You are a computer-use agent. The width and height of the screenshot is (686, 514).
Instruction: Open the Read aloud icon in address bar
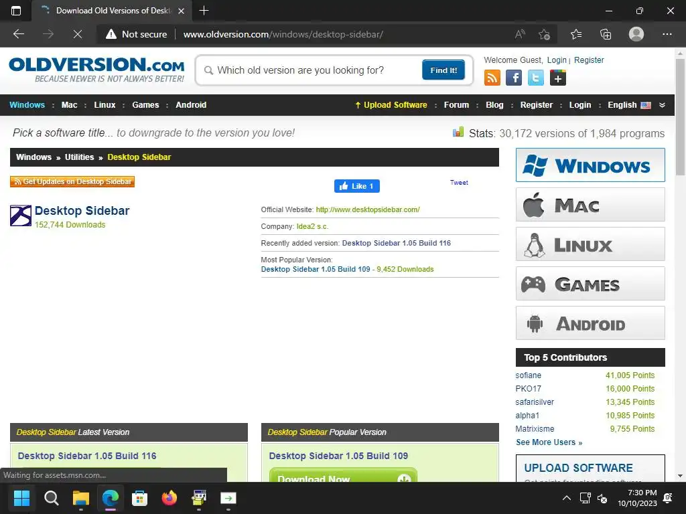coord(520,34)
